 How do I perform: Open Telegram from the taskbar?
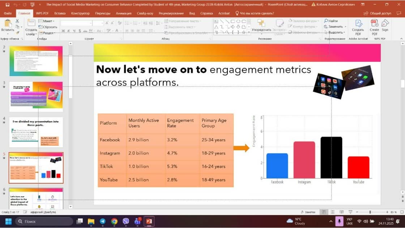click(x=103, y=221)
